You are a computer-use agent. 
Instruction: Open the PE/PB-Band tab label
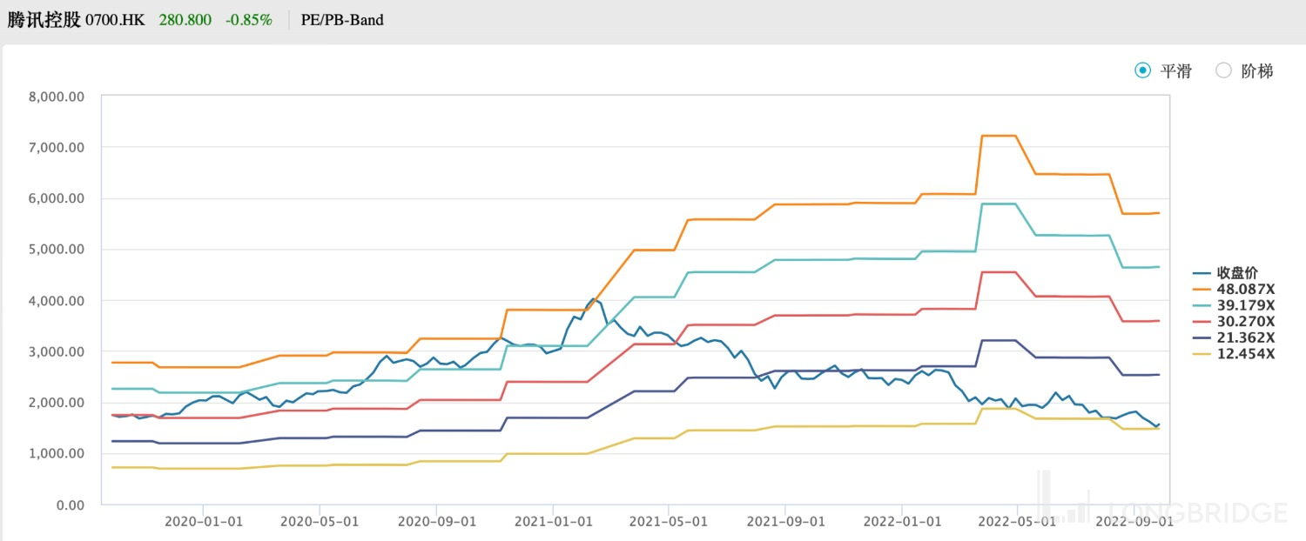[x=342, y=19]
